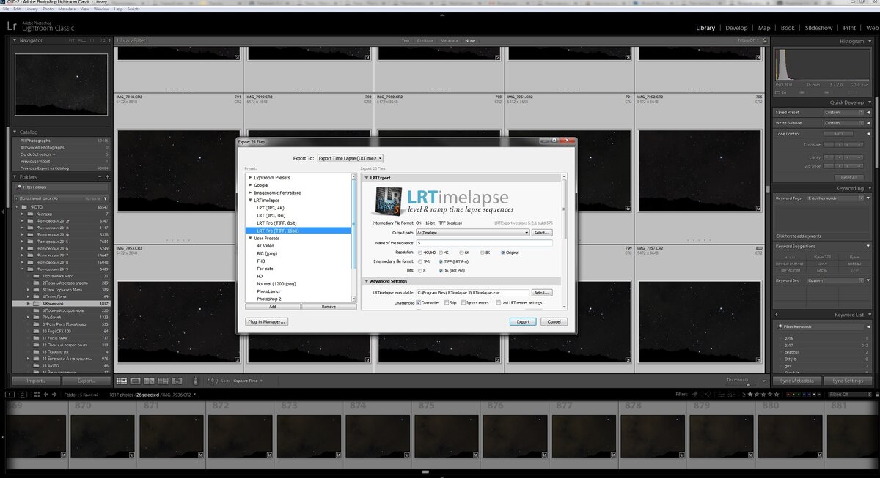
Task: Open the Print module
Action: 850,28
